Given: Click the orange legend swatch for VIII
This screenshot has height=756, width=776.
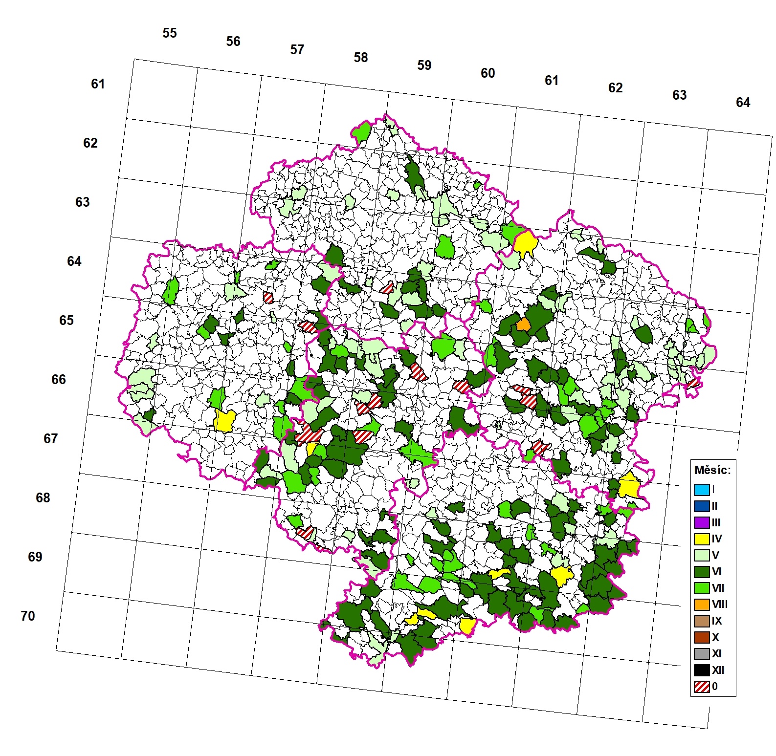Looking at the screenshot, I should click(702, 605).
